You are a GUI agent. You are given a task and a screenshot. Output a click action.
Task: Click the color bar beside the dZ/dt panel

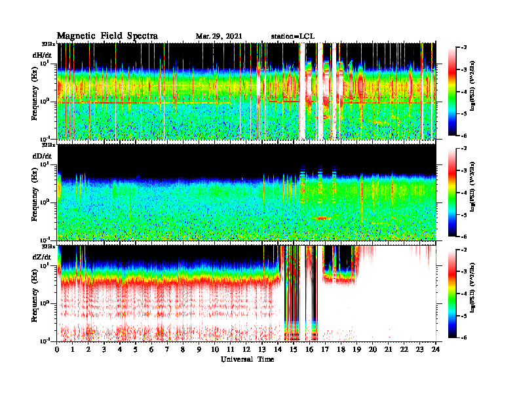point(452,294)
